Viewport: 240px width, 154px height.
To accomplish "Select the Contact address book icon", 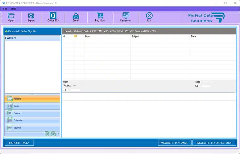I will point(10,113).
